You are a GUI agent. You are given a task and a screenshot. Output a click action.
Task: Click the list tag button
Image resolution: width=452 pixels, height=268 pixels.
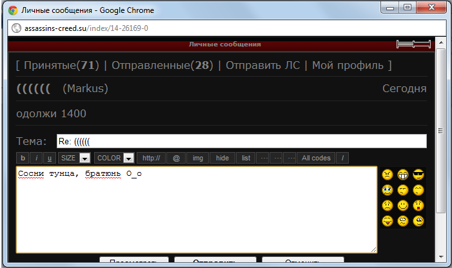point(246,158)
